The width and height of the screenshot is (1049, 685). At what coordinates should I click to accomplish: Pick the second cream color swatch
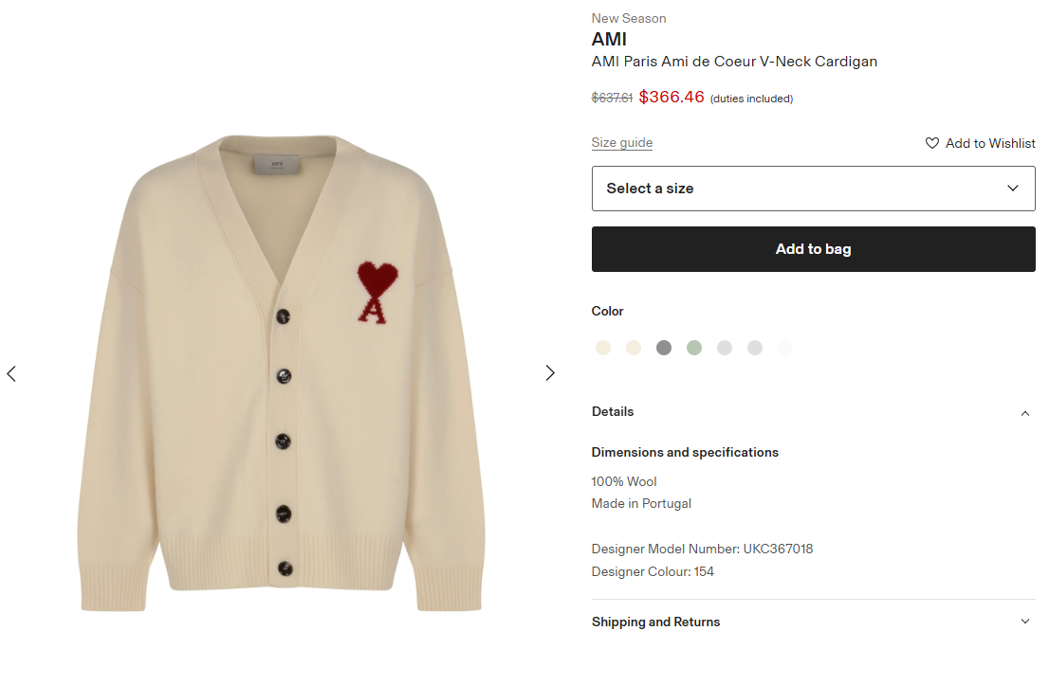(634, 348)
